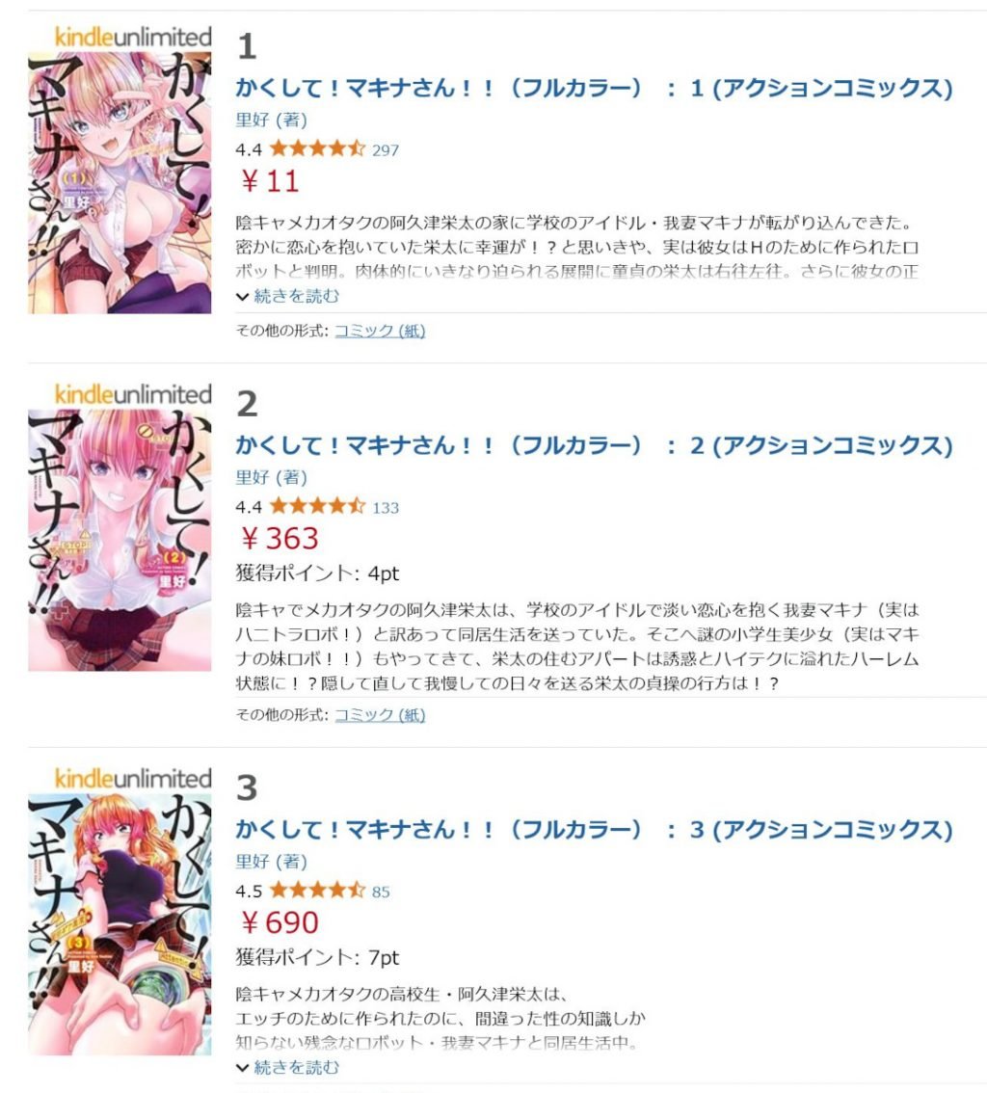Click the star rating icons for volume 1
Image resolution: width=987 pixels, height=1093 pixels.
pyautogui.click(x=317, y=148)
